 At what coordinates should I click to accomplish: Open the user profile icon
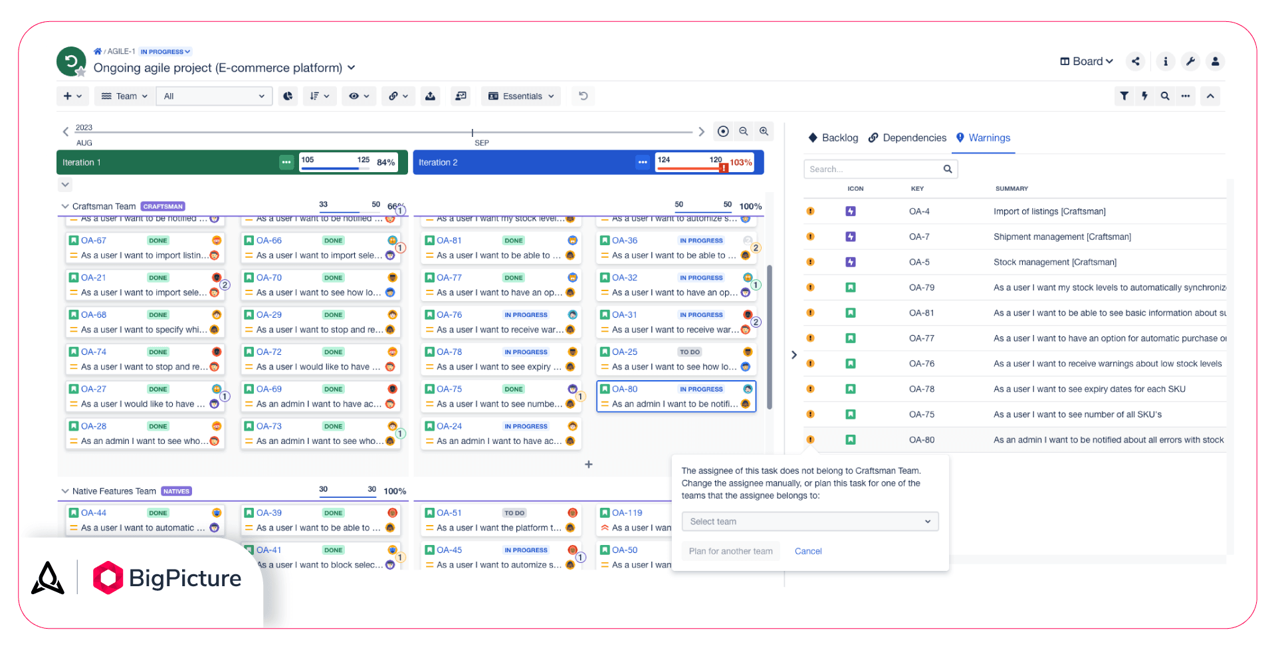pos(1216,62)
